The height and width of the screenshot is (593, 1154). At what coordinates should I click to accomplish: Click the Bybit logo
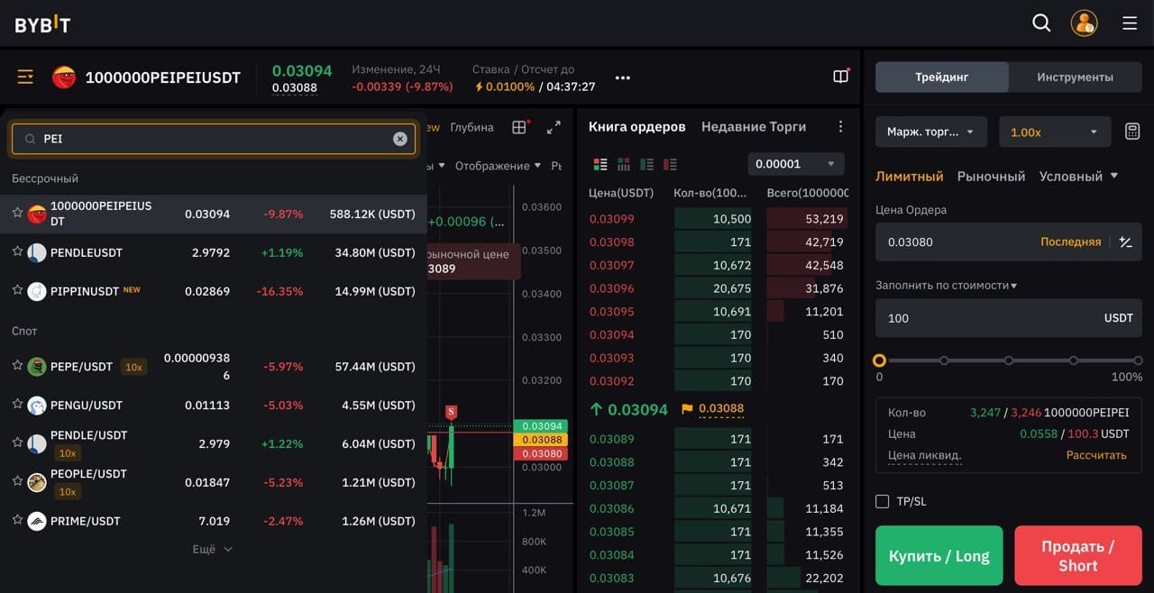click(42, 23)
